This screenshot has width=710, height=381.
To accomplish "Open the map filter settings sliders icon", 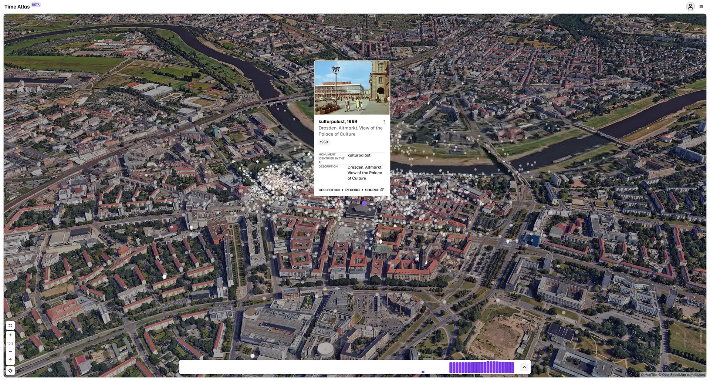I will coord(10,326).
